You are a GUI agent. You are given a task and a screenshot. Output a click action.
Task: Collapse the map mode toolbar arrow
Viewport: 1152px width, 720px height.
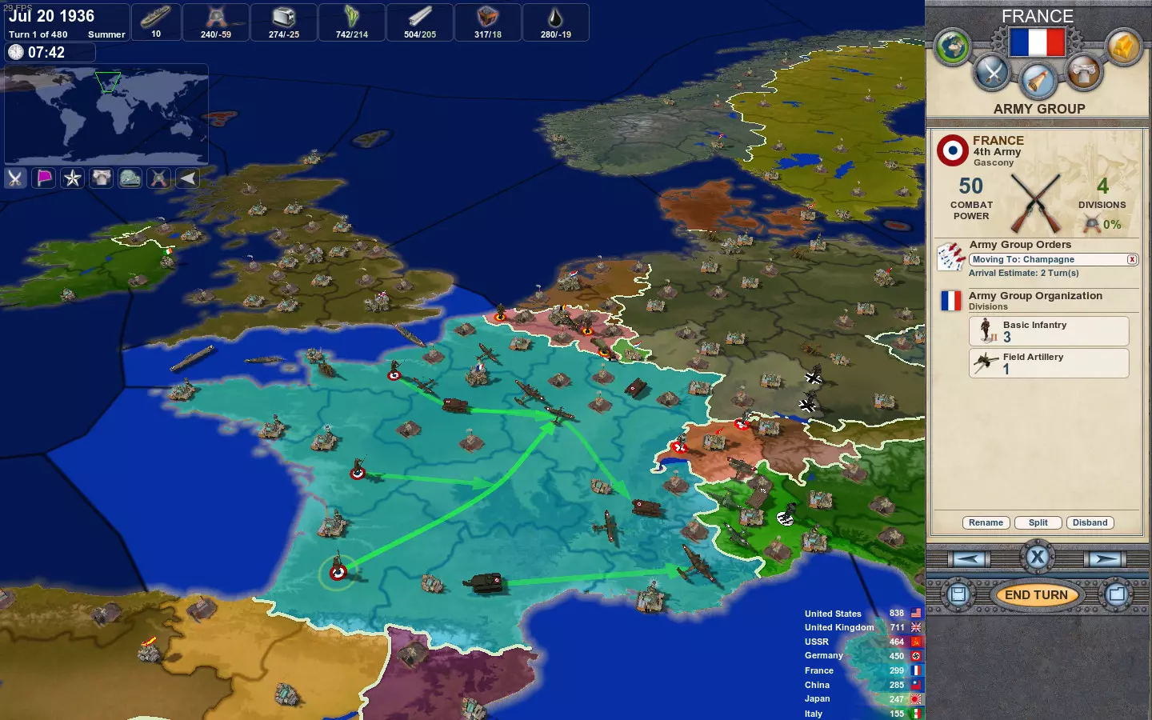pos(188,178)
